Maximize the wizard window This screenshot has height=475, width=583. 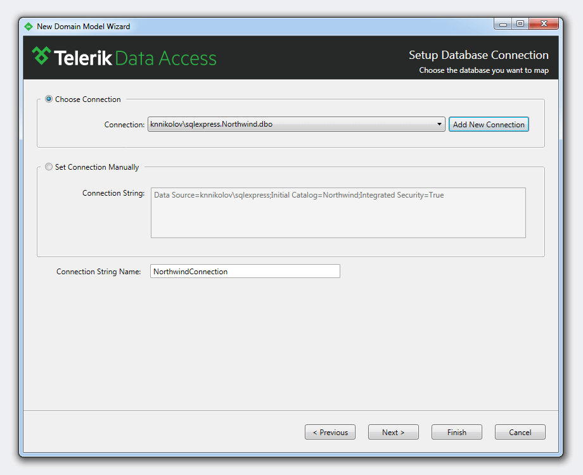click(520, 24)
